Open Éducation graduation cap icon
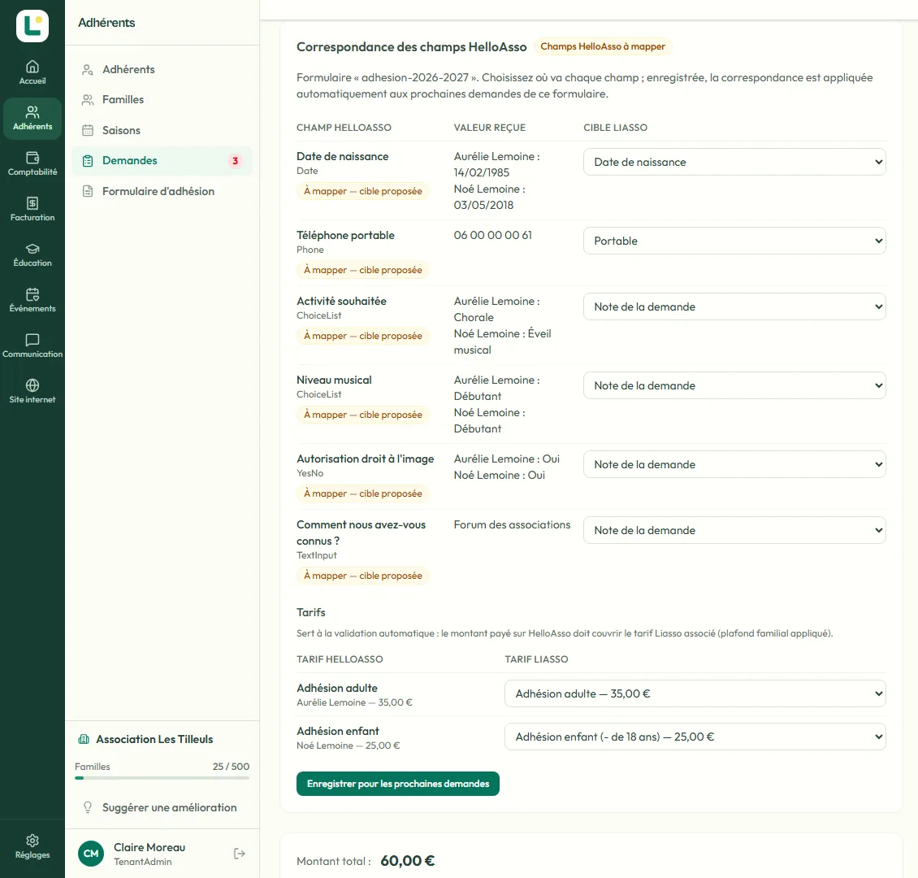This screenshot has height=878, width=918. (32, 248)
